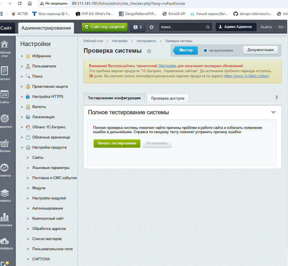The image size is (288, 266).
Task: Click the Начать тестирование button
Action: point(117,143)
